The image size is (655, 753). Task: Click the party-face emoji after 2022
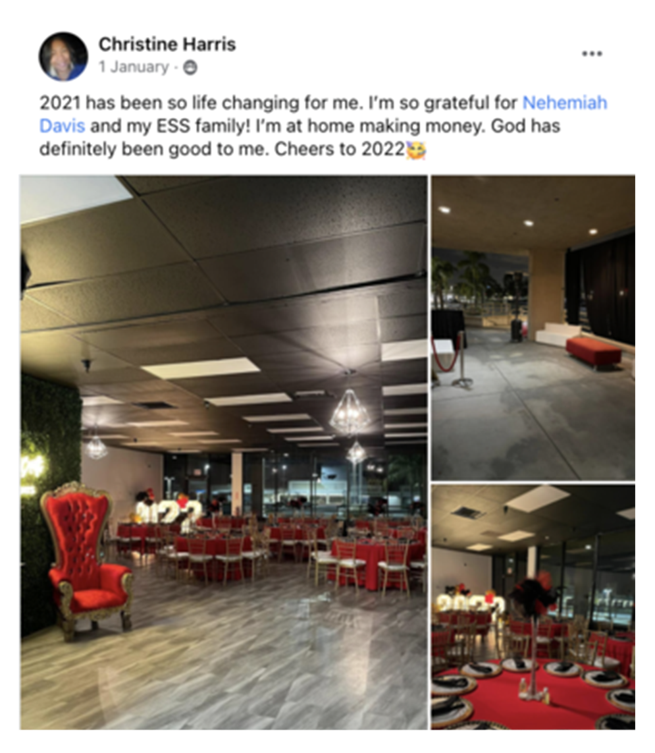[x=416, y=150]
